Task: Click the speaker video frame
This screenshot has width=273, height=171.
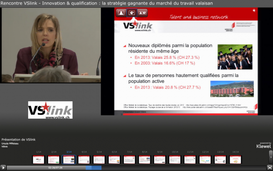Action: (x=51, y=45)
